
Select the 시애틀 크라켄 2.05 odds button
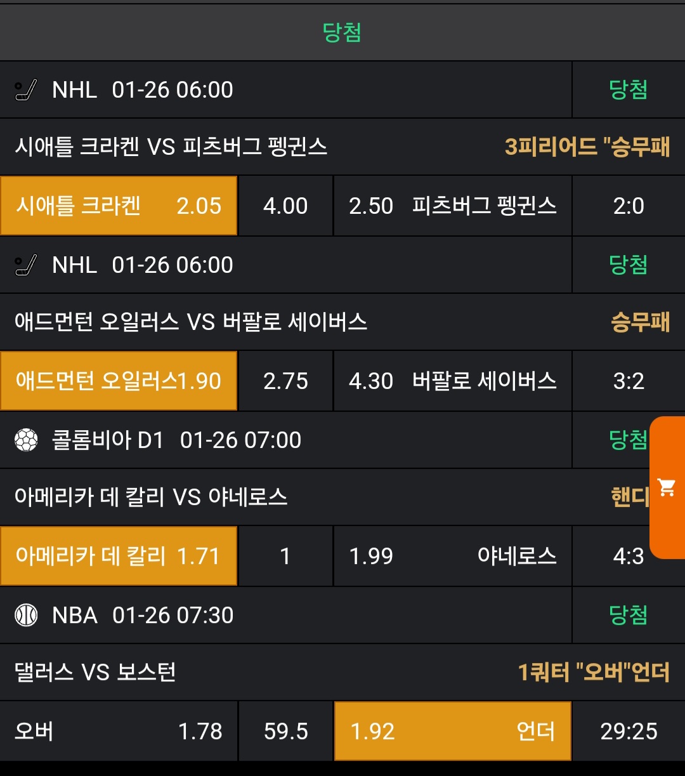(x=119, y=206)
